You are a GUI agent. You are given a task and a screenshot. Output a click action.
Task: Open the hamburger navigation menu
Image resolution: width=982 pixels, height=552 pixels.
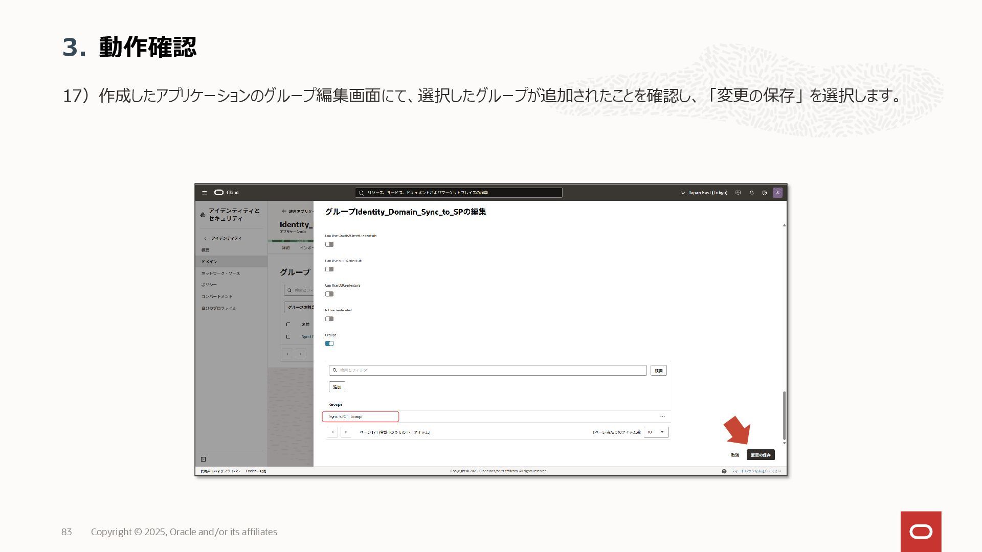pos(204,193)
